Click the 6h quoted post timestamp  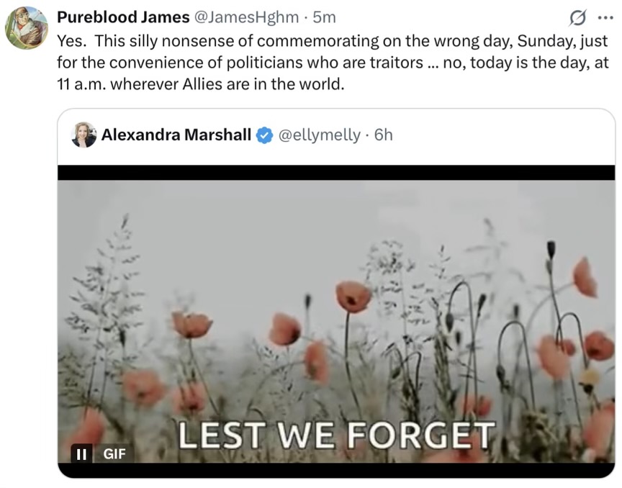click(384, 135)
